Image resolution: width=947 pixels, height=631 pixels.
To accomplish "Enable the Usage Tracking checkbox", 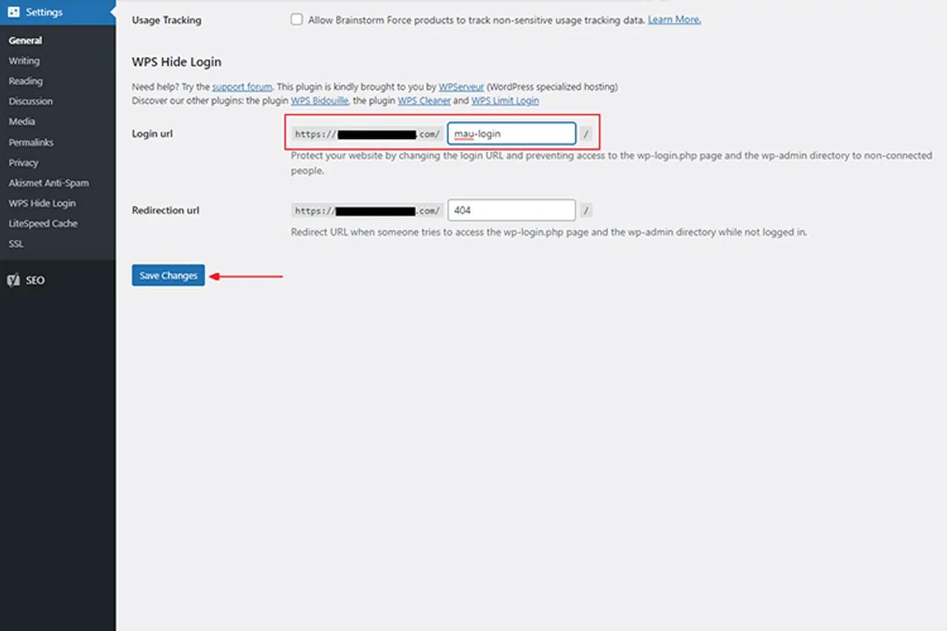I will point(297,20).
